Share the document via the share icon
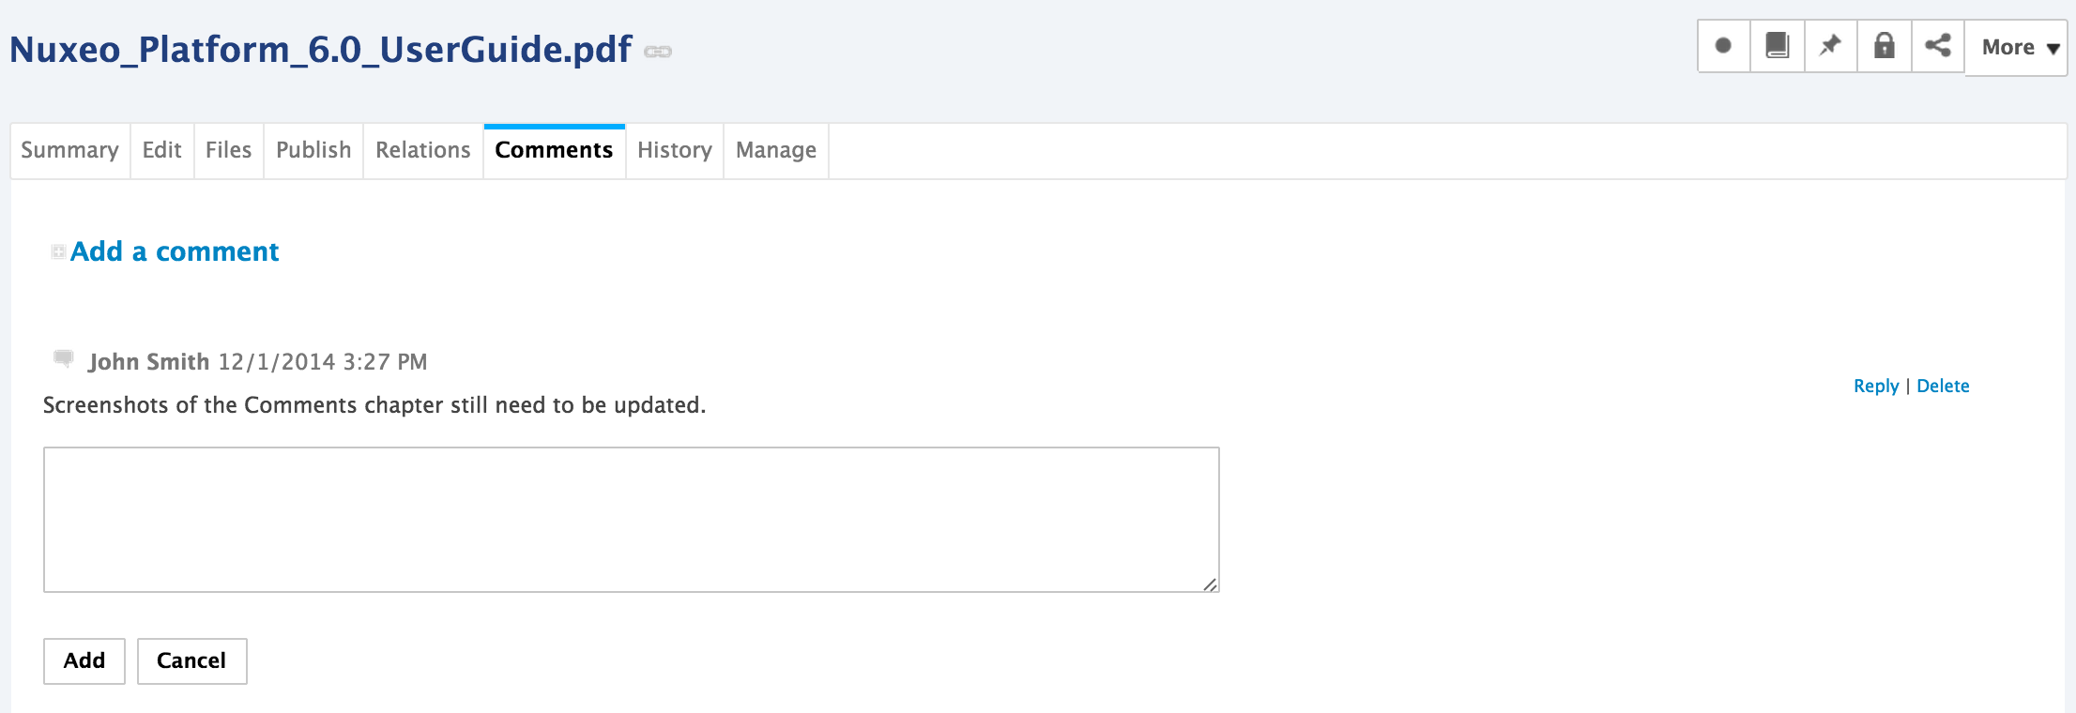The width and height of the screenshot is (2076, 713). 1937,46
